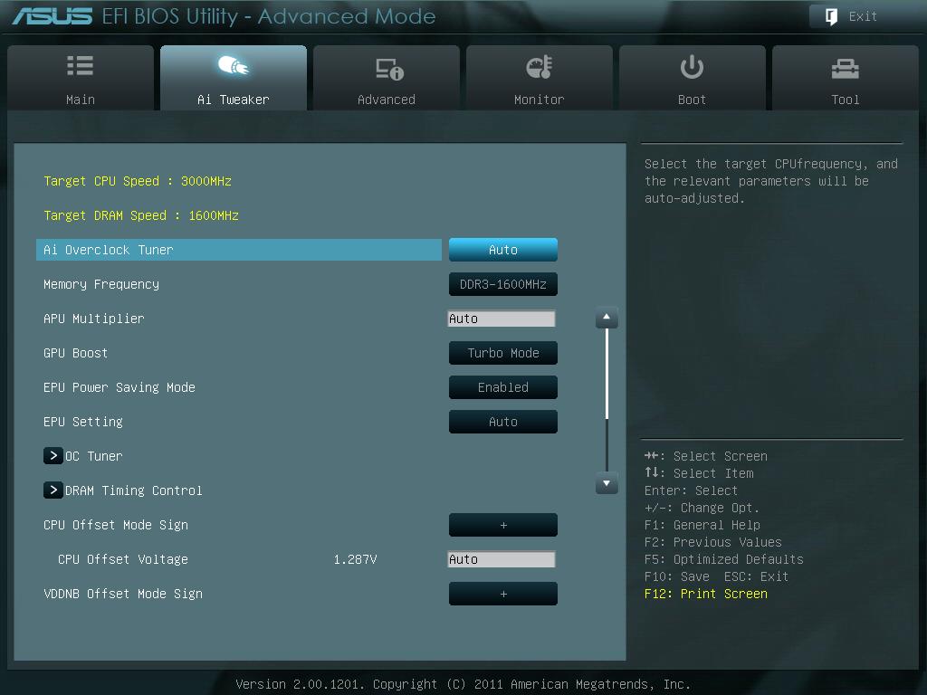Image resolution: width=927 pixels, height=695 pixels.
Task: Click Target CPU Speed 3000MHz text
Action: pos(138,181)
